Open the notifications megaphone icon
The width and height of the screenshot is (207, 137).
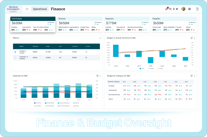pos(166,9)
